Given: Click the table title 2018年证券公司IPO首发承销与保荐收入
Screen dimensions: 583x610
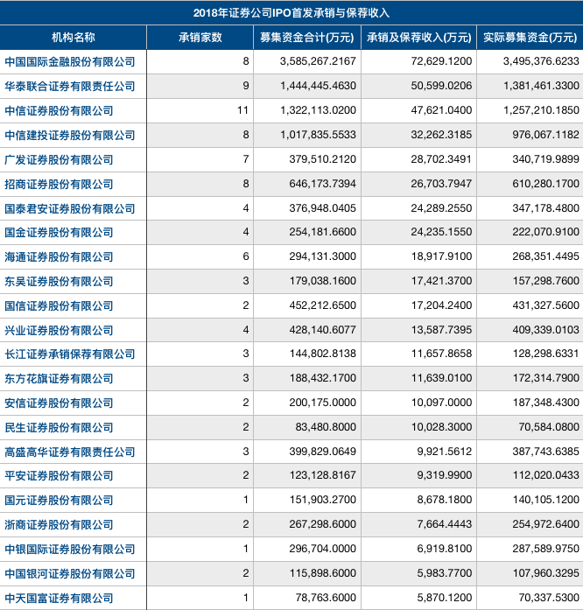Looking at the screenshot, I should 291,13.
